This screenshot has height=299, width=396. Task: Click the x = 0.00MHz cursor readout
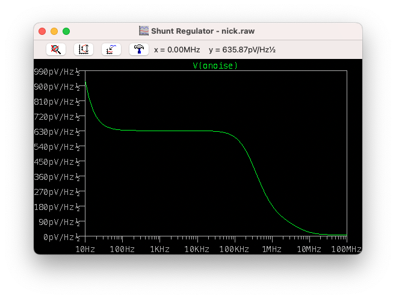(177, 50)
